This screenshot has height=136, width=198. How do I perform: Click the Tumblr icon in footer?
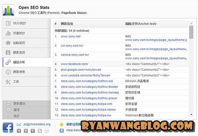tap(33, 131)
